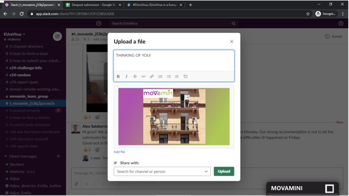The width and height of the screenshot is (349, 196).
Task: Open the 0-useful-tools-resources channel
Action: click(x=33, y=125)
